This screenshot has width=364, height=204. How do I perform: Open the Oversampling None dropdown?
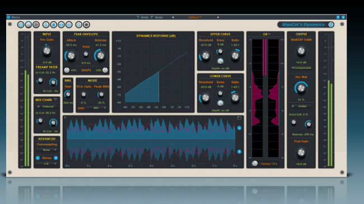(x=46, y=150)
